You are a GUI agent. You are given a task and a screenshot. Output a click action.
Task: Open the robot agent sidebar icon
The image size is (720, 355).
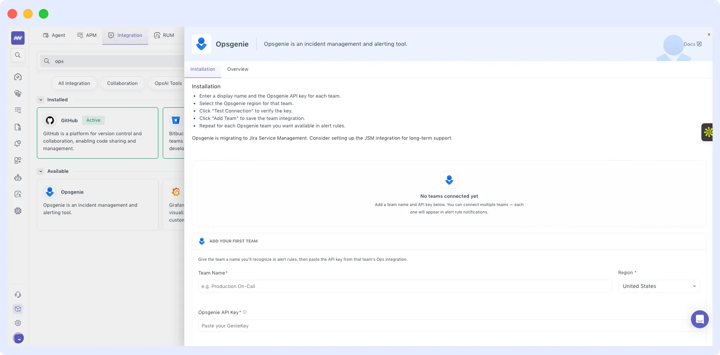tap(18, 178)
